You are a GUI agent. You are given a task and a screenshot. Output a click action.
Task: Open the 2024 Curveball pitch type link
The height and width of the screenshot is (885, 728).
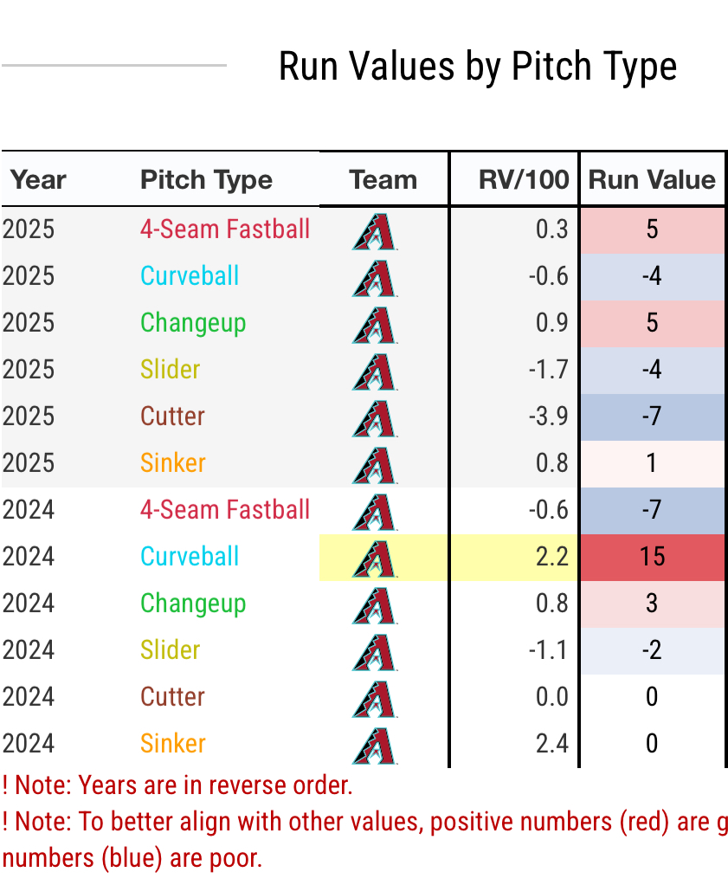pos(190,557)
